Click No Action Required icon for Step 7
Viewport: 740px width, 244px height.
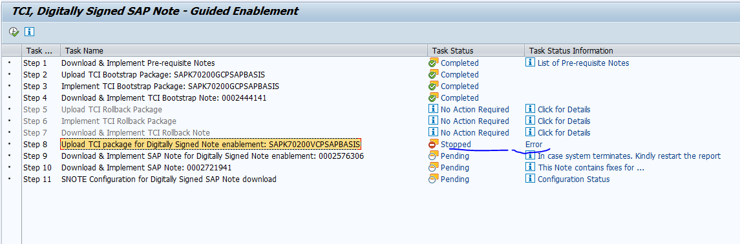(433, 132)
